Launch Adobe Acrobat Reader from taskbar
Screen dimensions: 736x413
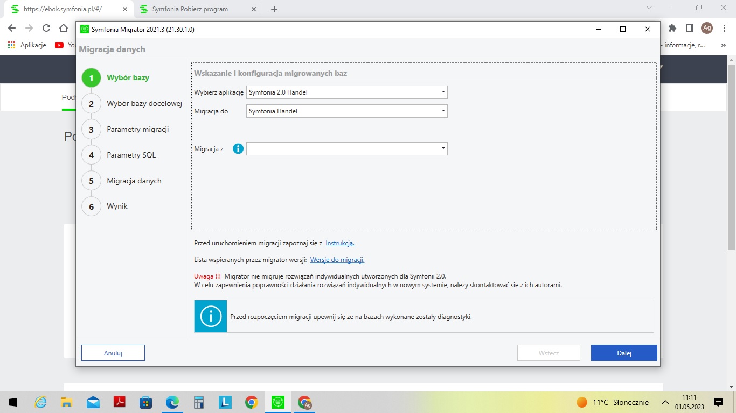click(x=119, y=402)
